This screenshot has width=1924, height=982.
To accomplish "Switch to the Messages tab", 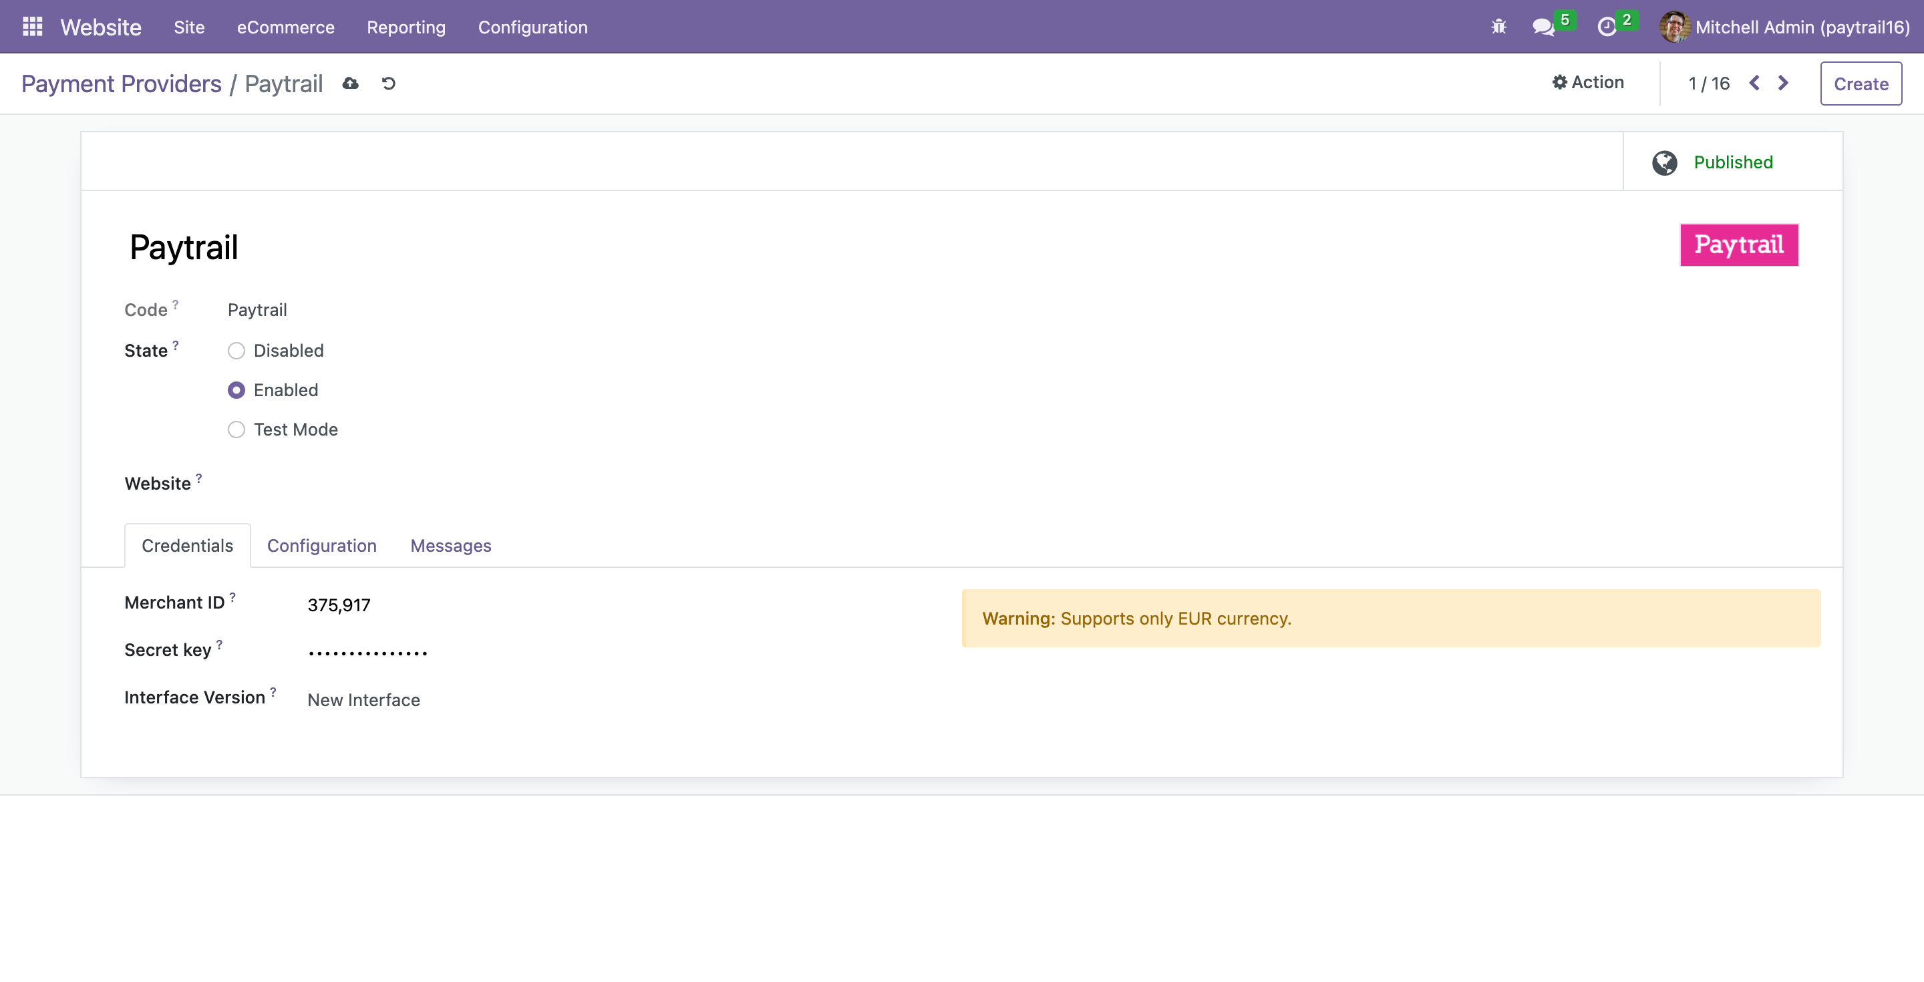I will point(451,546).
